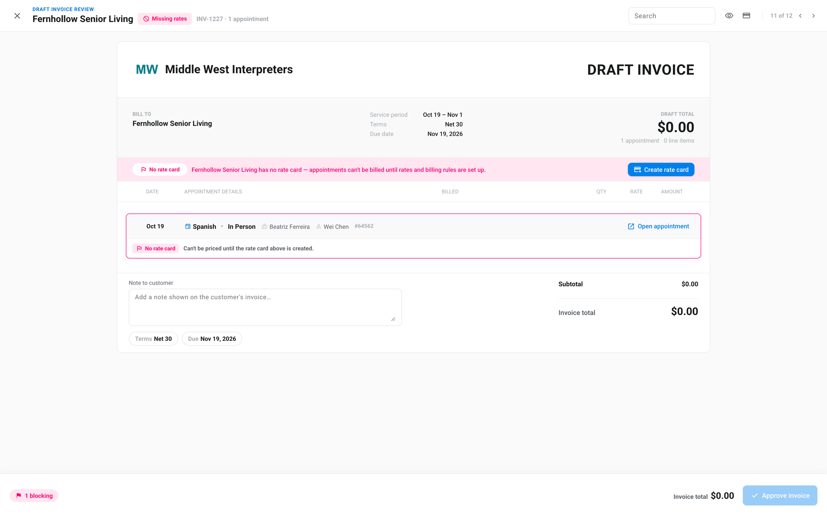This screenshot has width=827, height=517.
Task: Click into the Search field
Action: (x=671, y=16)
